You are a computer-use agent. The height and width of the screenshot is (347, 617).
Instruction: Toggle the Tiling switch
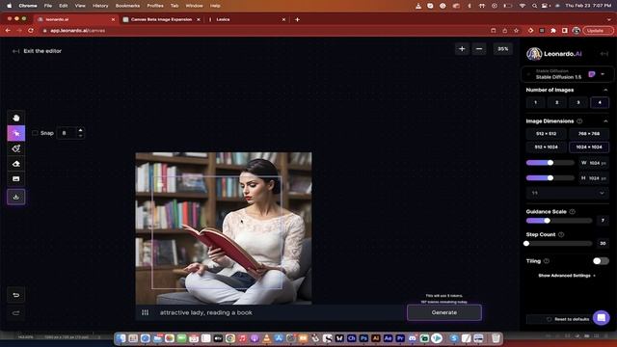point(601,261)
